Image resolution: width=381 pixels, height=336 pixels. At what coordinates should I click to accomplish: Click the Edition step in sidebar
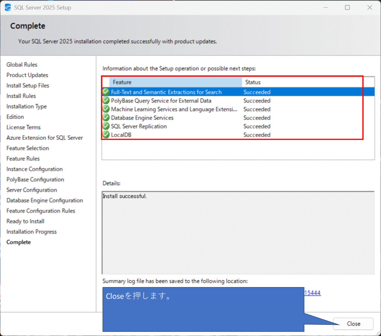(x=15, y=117)
